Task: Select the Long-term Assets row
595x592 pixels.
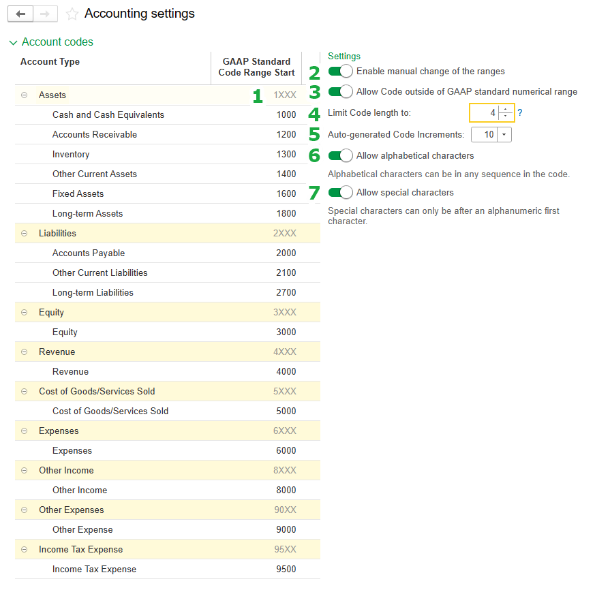Action: (168, 213)
